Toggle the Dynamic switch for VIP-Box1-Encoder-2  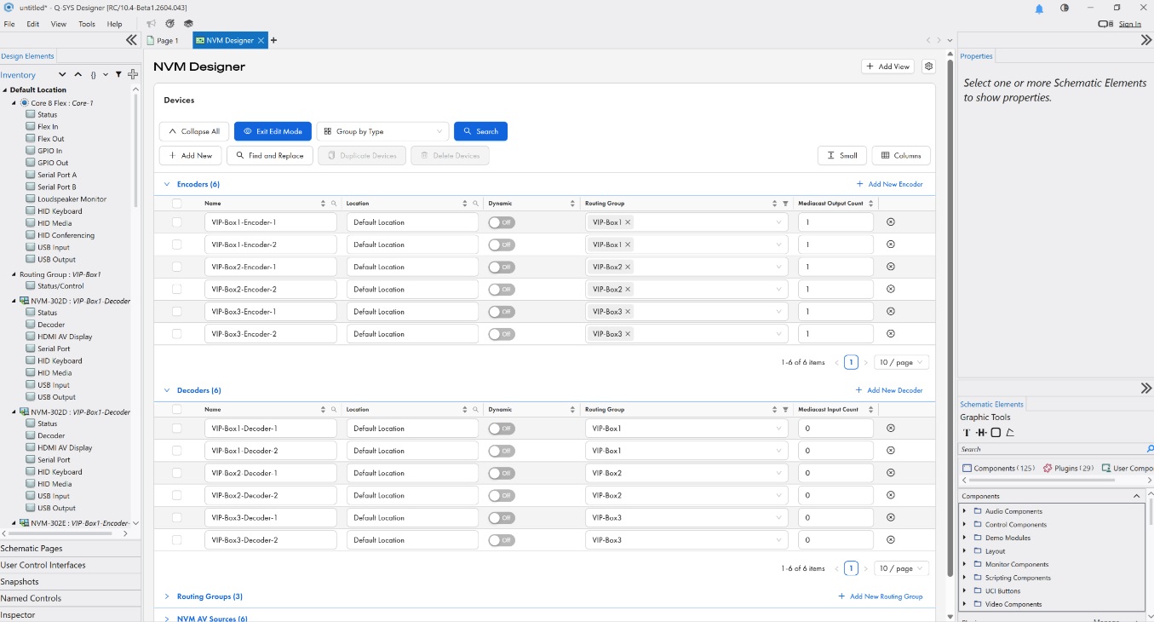[502, 245]
